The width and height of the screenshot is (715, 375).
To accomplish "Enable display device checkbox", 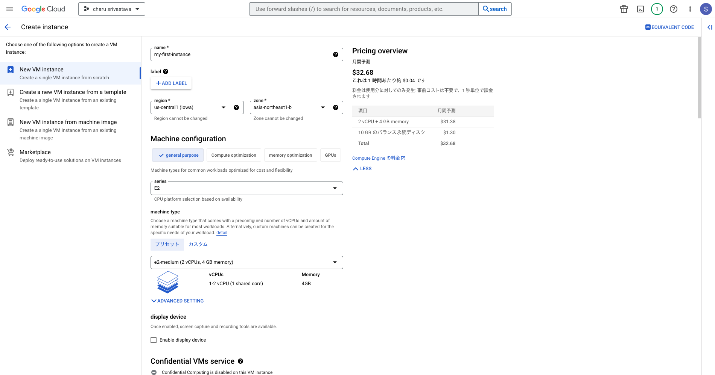I will click(154, 340).
